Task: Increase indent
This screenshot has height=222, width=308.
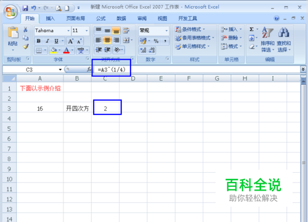Action: (107, 50)
